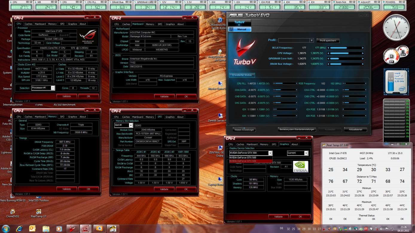The height and width of the screenshot is (233, 415).
Task: Click Aktualisieren button in TurboV
Action: (x=356, y=129)
